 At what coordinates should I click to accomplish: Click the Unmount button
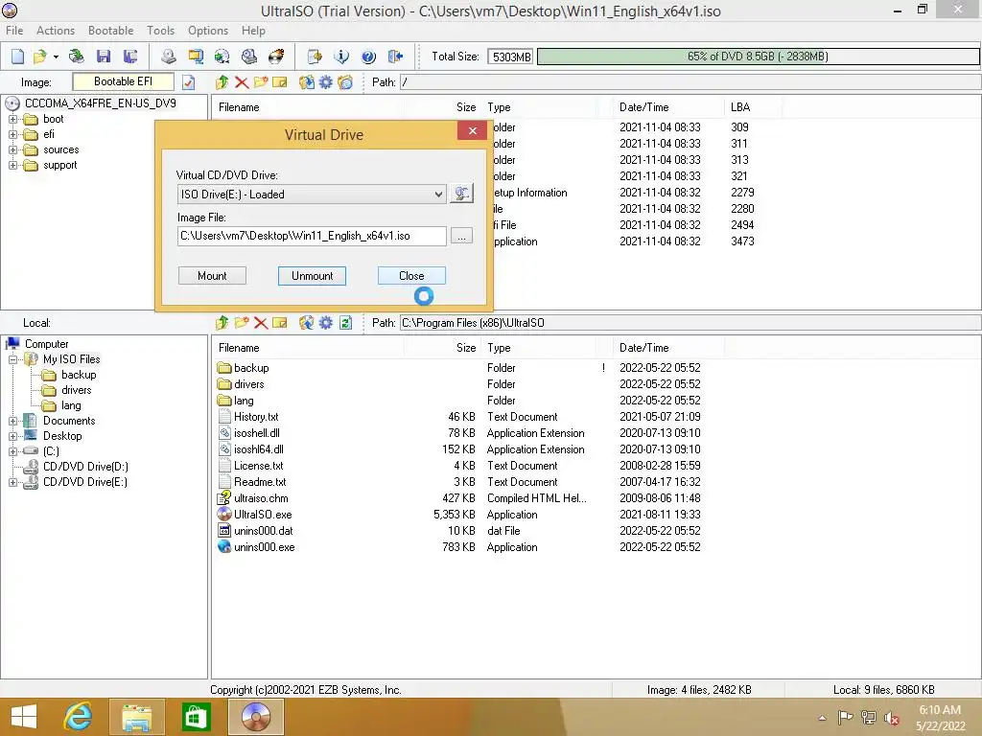tap(312, 276)
